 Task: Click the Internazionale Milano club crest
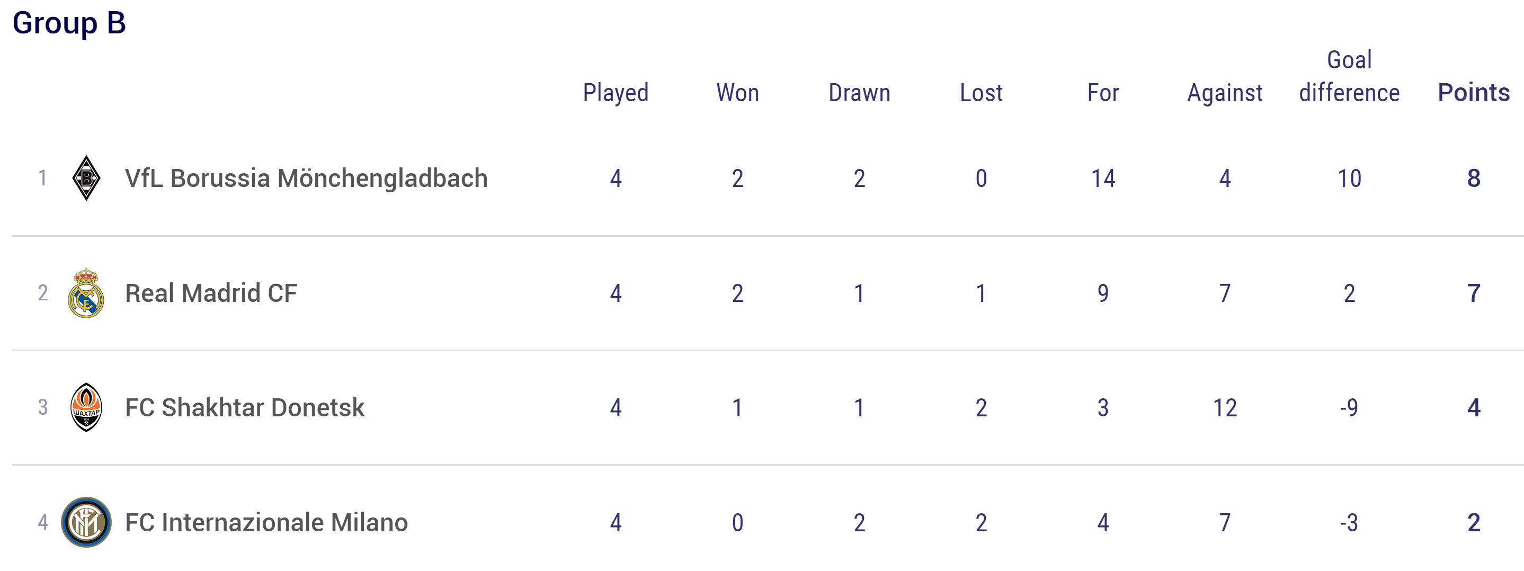pos(86,522)
